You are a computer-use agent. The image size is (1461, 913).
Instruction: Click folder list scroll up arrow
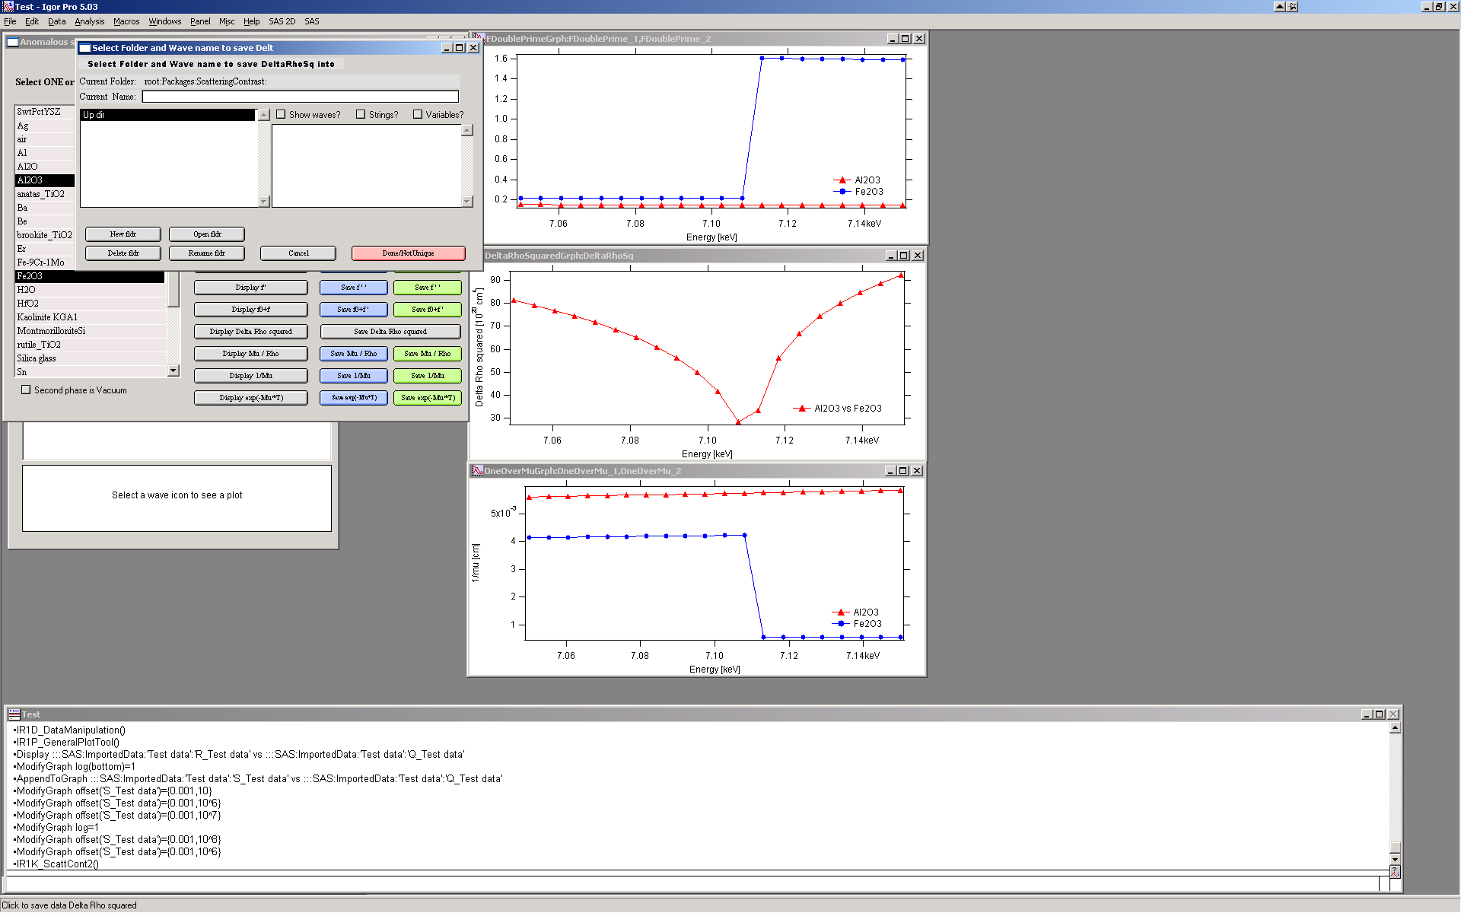264,115
